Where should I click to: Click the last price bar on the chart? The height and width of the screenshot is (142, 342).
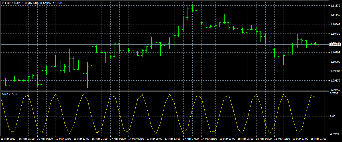coord(315,43)
